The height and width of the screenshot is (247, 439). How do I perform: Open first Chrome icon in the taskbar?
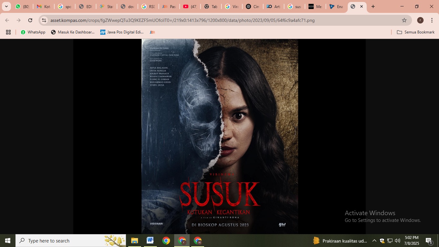click(x=166, y=241)
